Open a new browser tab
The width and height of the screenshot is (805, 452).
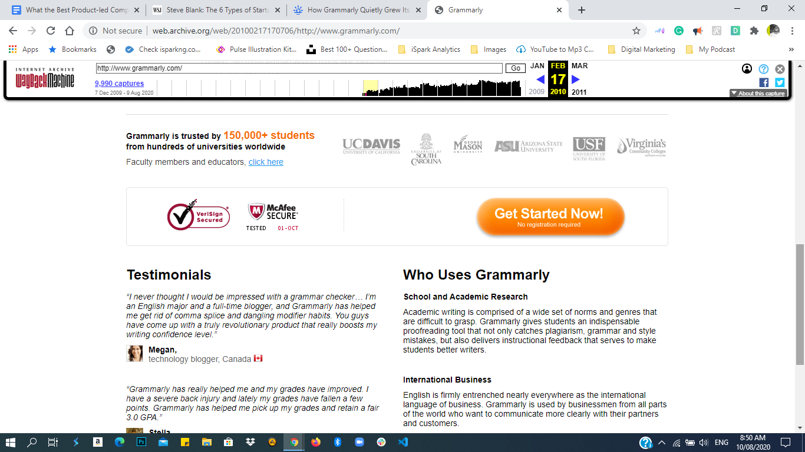[x=582, y=10]
